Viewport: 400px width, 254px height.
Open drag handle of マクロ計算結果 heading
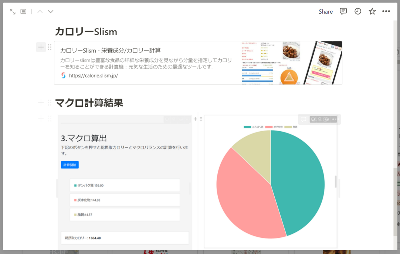(50, 103)
